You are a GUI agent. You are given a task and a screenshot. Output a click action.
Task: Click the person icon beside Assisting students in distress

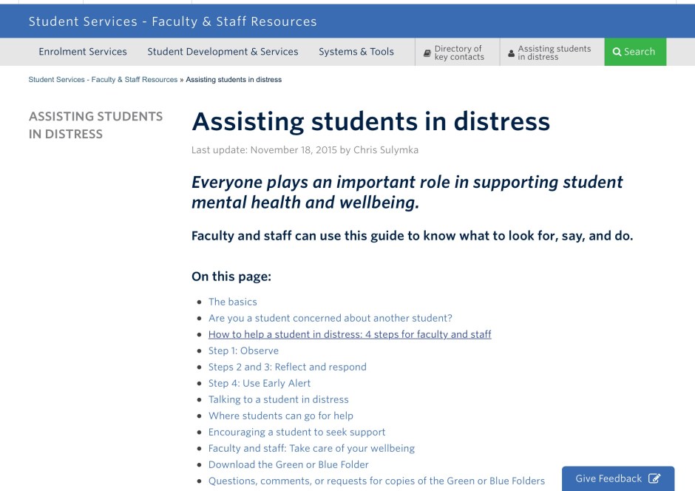[512, 53]
